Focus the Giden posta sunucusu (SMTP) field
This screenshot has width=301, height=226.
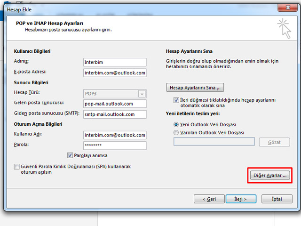click(115, 114)
